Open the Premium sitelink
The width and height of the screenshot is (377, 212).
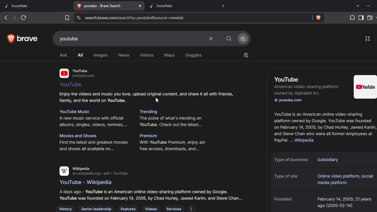148,136
